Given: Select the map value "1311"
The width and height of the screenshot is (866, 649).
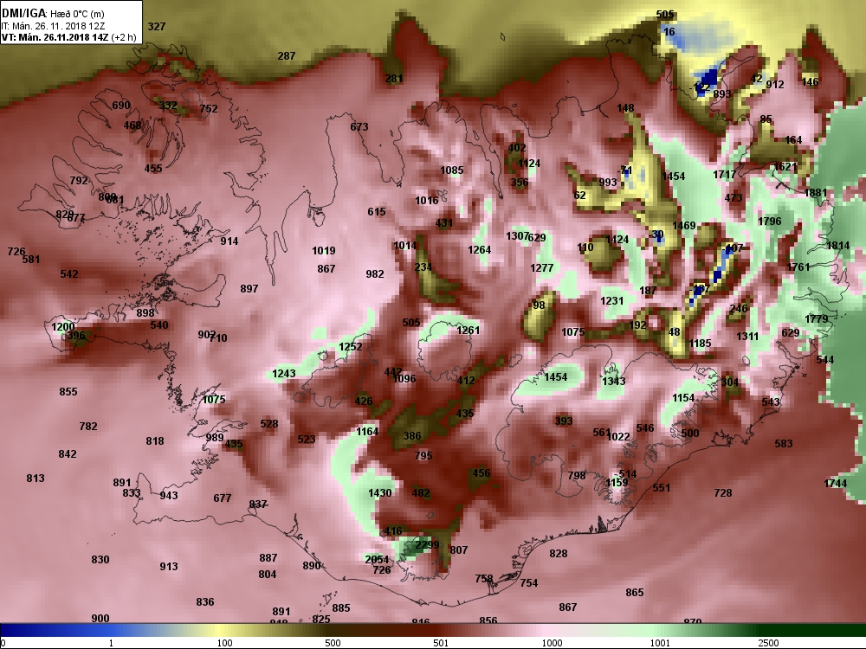Looking at the screenshot, I should point(747,337).
